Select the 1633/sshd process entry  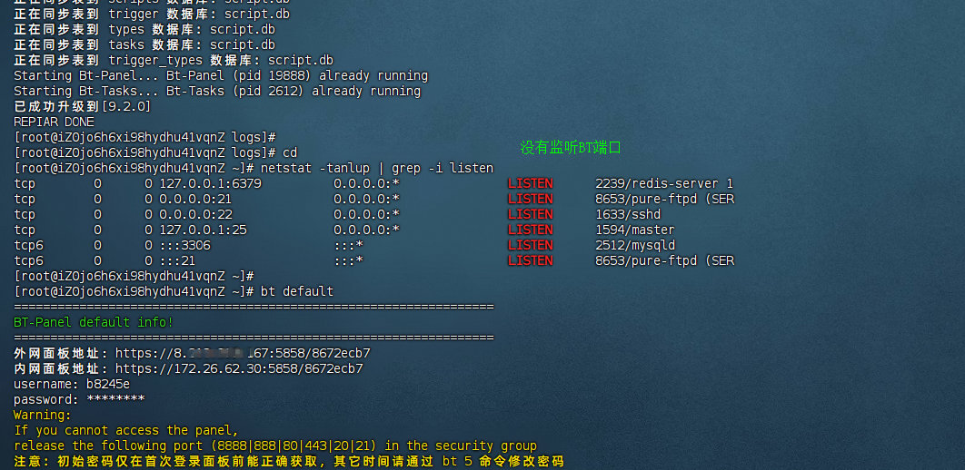pos(628,214)
